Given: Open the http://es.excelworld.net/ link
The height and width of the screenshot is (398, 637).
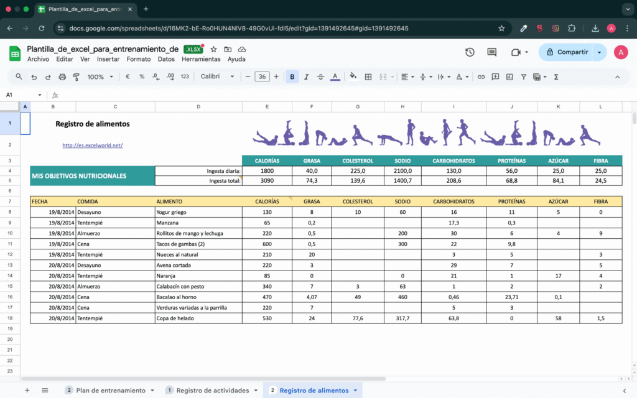Looking at the screenshot, I should pyautogui.click(x=92, y=145).
